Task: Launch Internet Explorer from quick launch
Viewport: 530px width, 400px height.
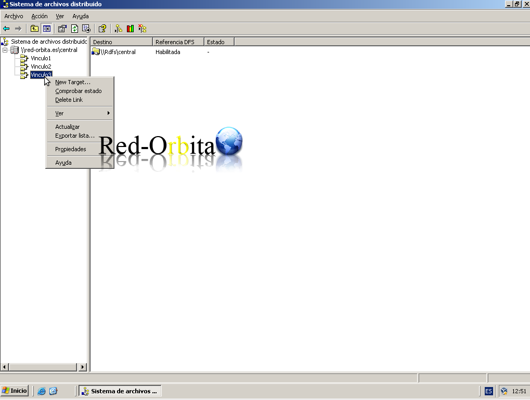Action: pyautogui.click(x=42, y=391)
